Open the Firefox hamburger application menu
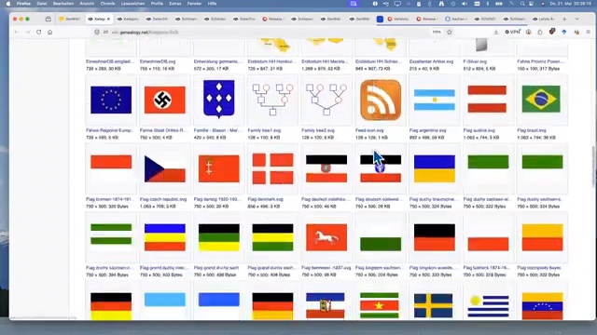Screen dimensions: 597x335 click(x=589, y=33)
